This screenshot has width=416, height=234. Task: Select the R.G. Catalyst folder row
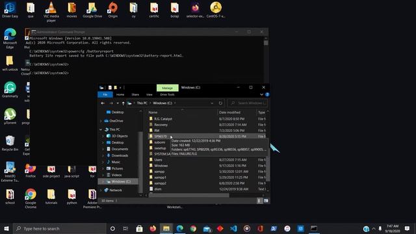(207, 119)
